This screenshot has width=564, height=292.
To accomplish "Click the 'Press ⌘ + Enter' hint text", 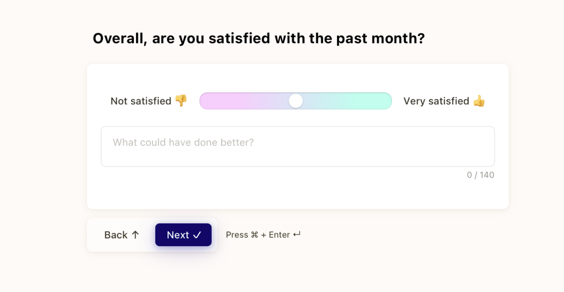I will click(263, 234).
